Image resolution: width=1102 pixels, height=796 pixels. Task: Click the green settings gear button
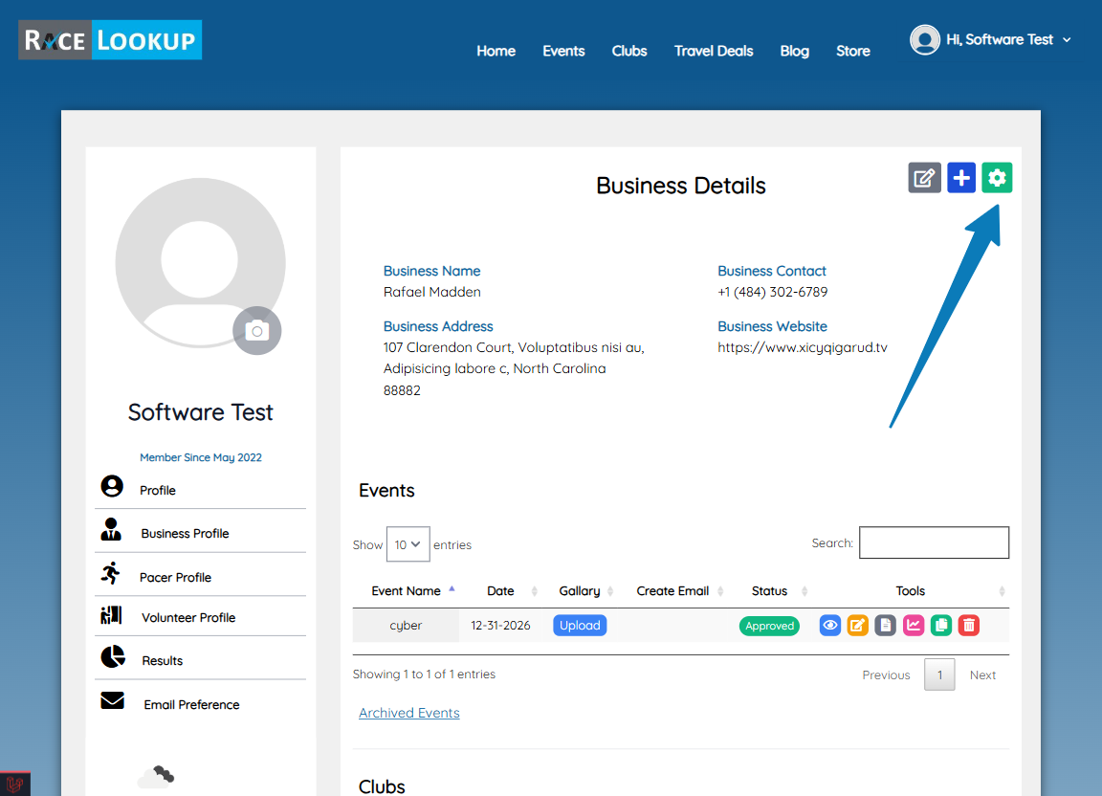click(x=997, y=178)
